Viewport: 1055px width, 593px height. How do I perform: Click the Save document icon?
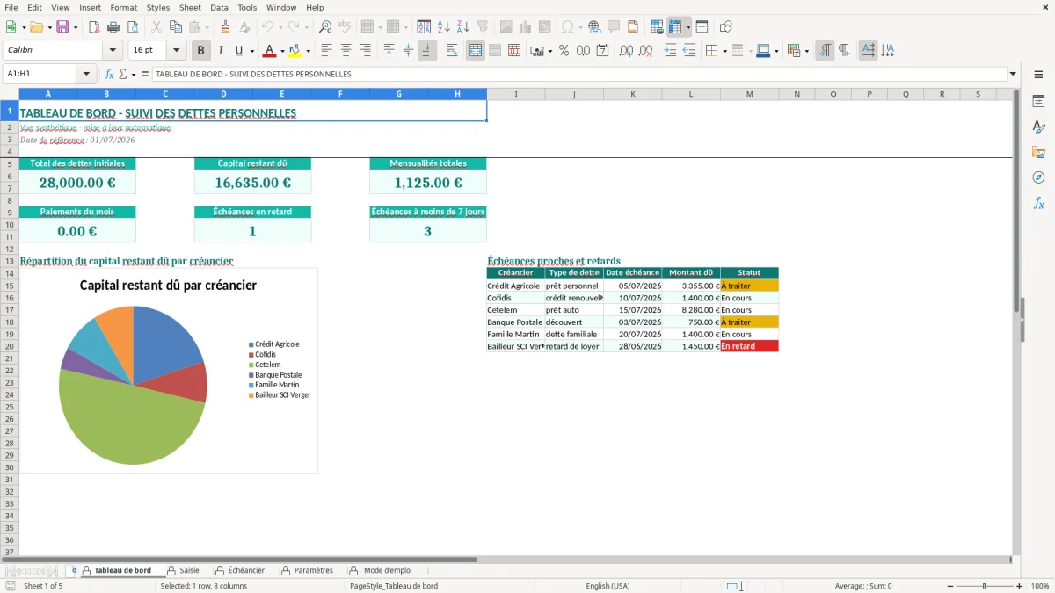pos(62,27)
